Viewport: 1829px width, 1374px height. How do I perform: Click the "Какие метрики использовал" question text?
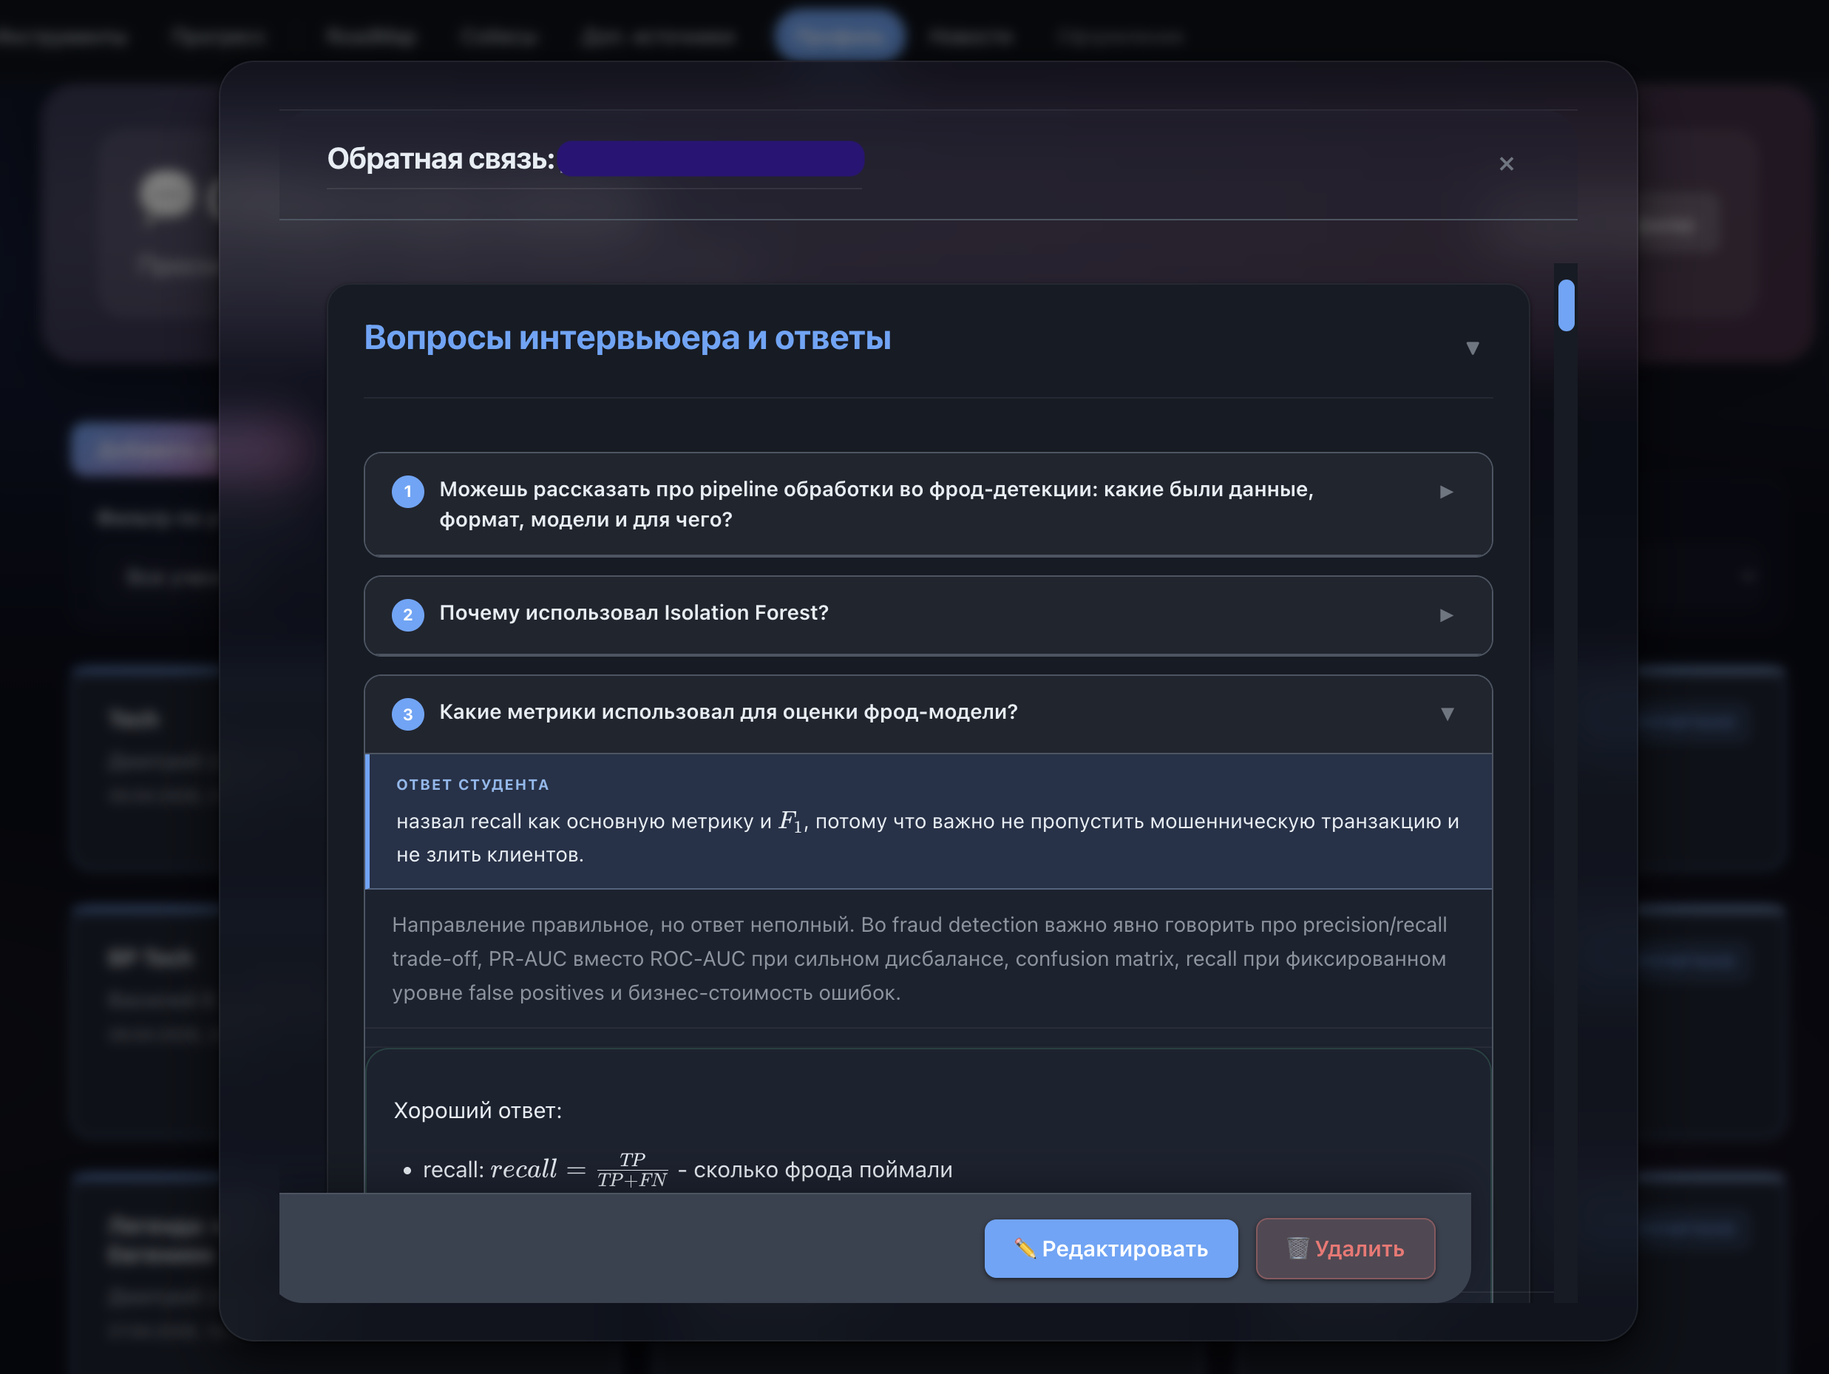(x=727, y=712)
